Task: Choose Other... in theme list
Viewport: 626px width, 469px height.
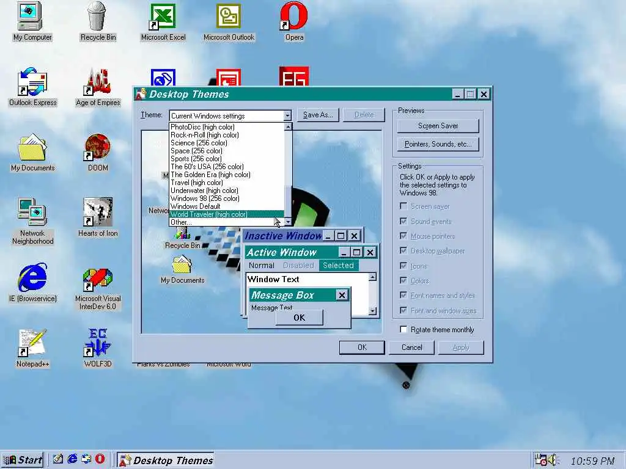Action: point(226,222)
